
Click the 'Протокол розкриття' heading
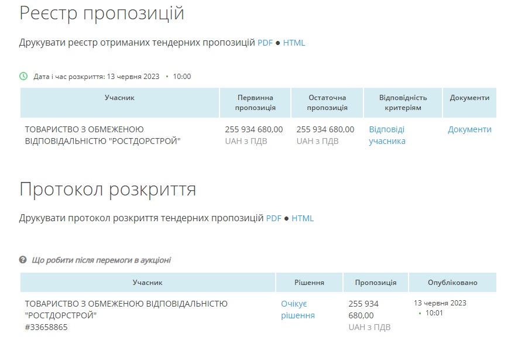coord(108,189)
